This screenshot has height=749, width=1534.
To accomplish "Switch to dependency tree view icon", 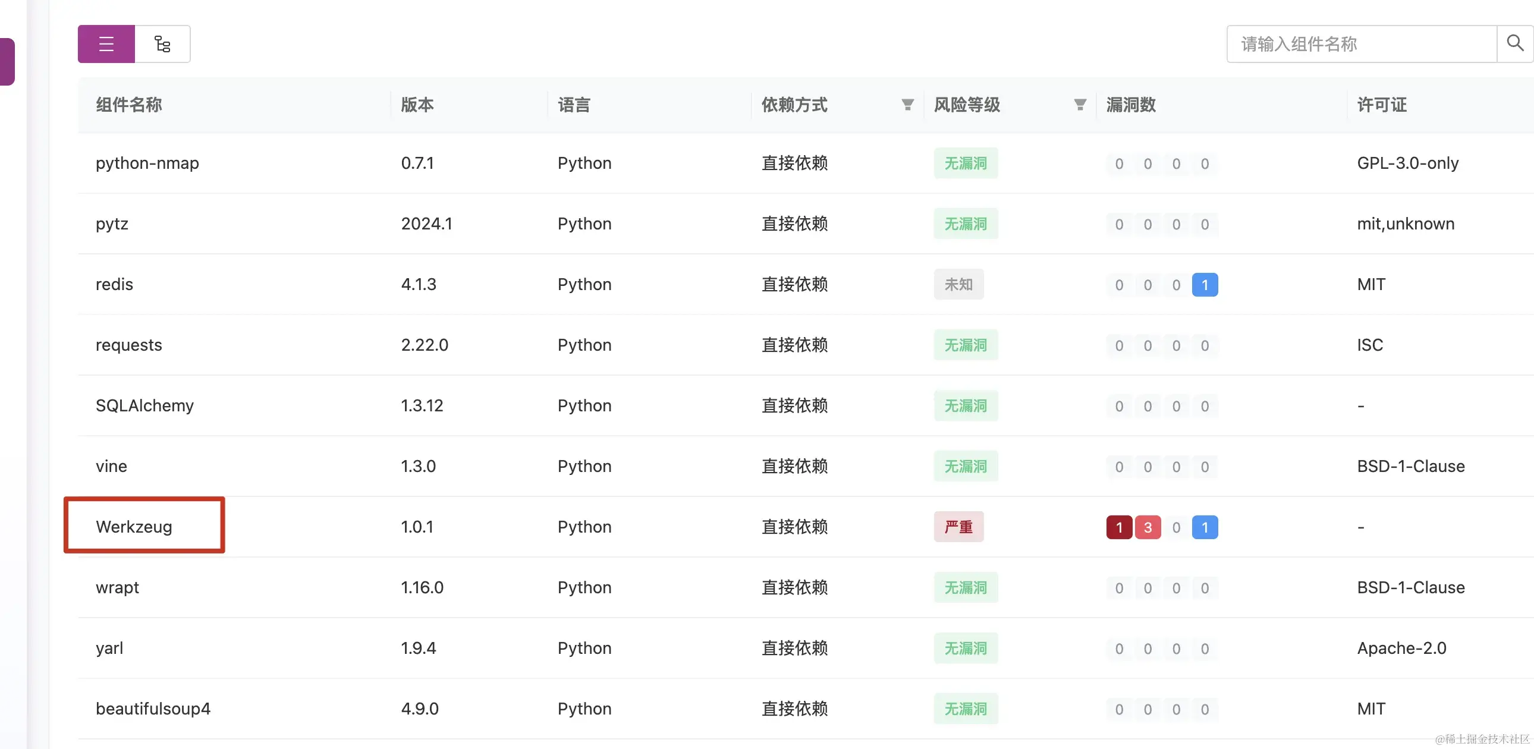I will (x=162, y=44).
